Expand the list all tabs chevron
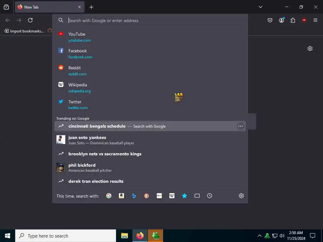Image resolution: width=323 pixels, height=242 pixels. (260, 7)
